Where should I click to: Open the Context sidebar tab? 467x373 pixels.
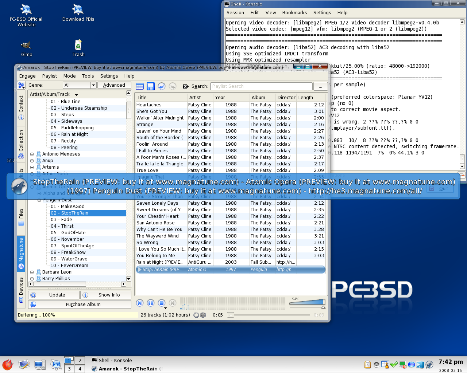click(21, 108)
